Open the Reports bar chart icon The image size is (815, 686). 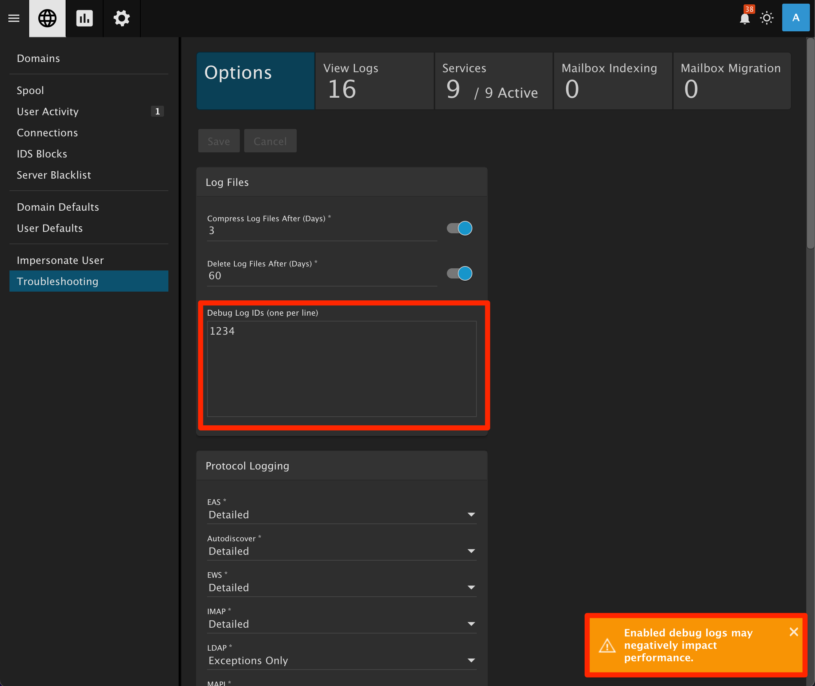84,18
